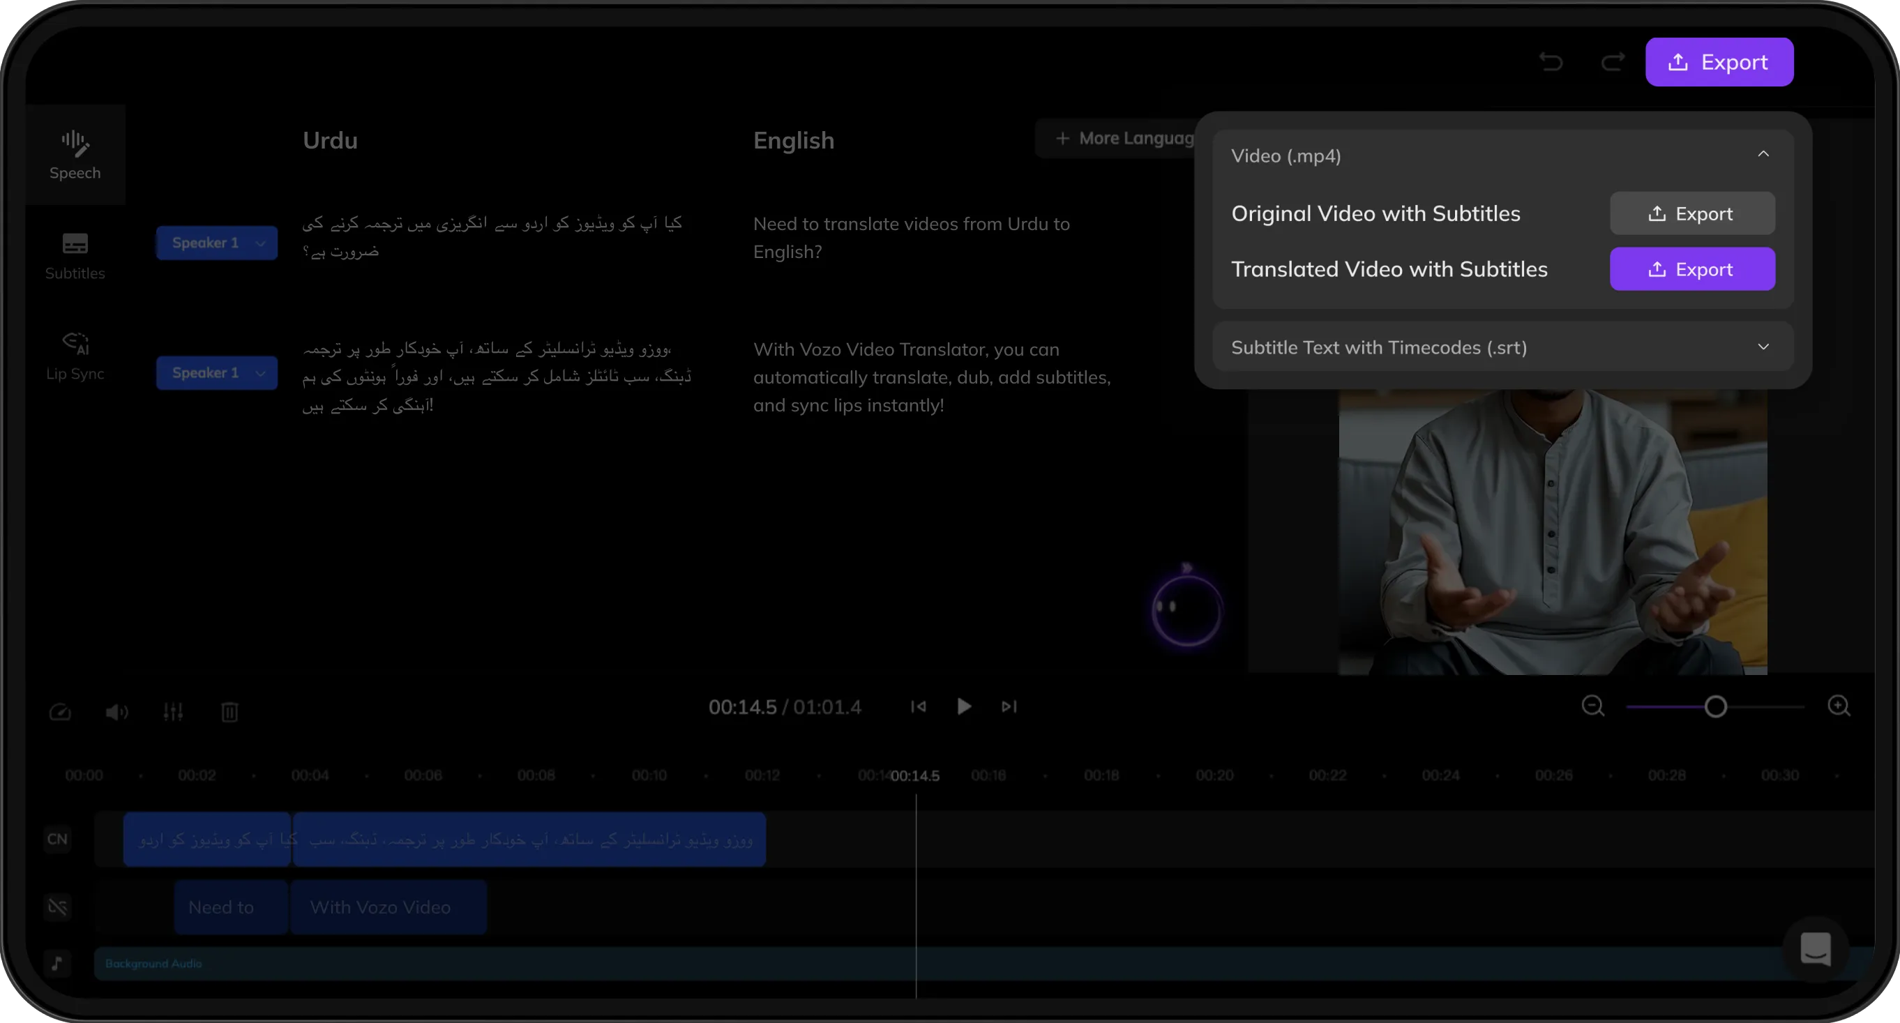This screenshot has width=1900, height=1023.
Task: Open the first Speaker 1 dropdown
Action: coord(217,243)
